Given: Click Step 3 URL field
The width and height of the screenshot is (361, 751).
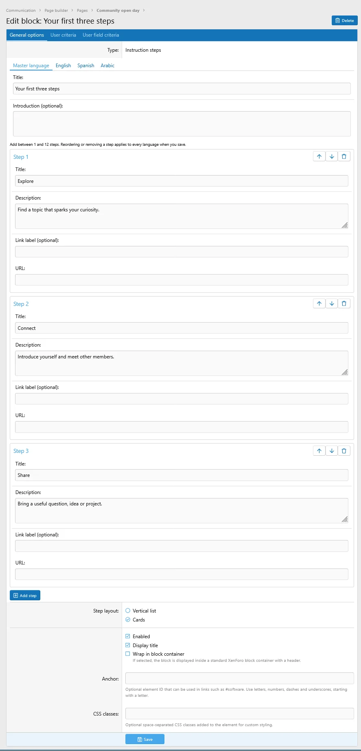Looking at the screenshot, I should [x=182, y=574].
